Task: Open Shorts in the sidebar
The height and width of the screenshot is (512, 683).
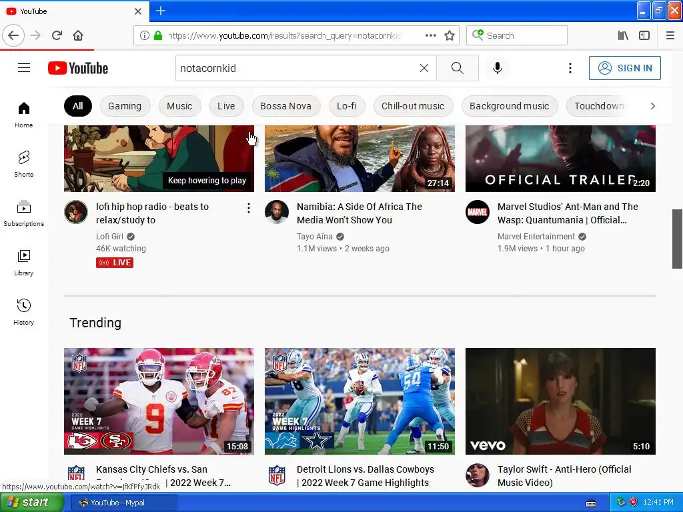Action: pos(24,164)
